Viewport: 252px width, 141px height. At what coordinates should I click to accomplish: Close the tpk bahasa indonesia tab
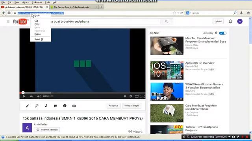[x=47, y=7]
